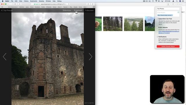The image size is (186, 105).
Task: Click the 9:10 AM menu bar clock
Action: click(167, 1)
